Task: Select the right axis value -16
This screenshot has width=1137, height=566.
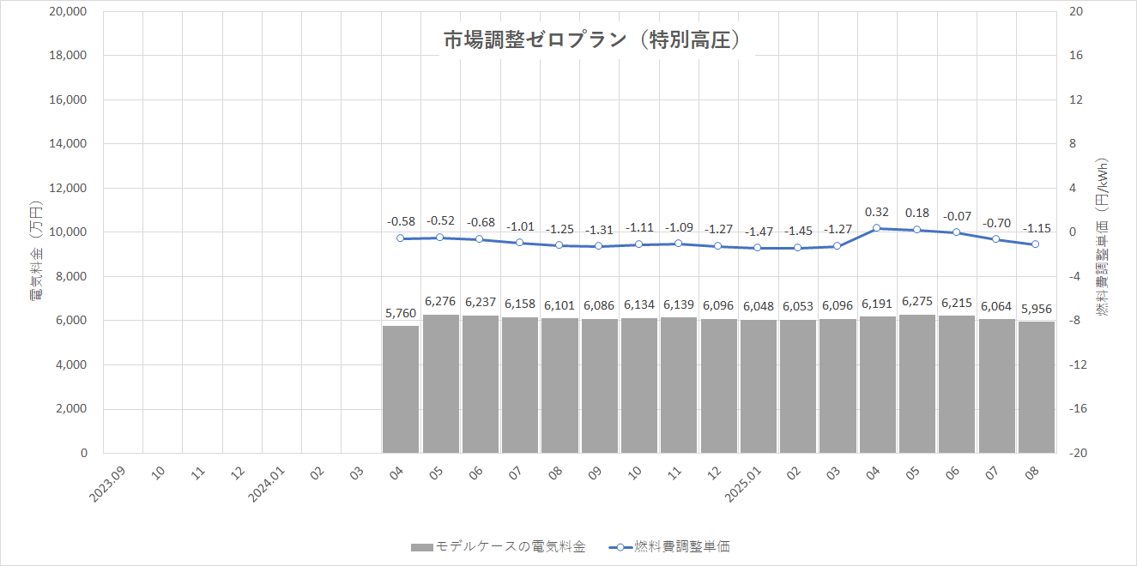Action: pyautogui.click(x=1079, y=409)
